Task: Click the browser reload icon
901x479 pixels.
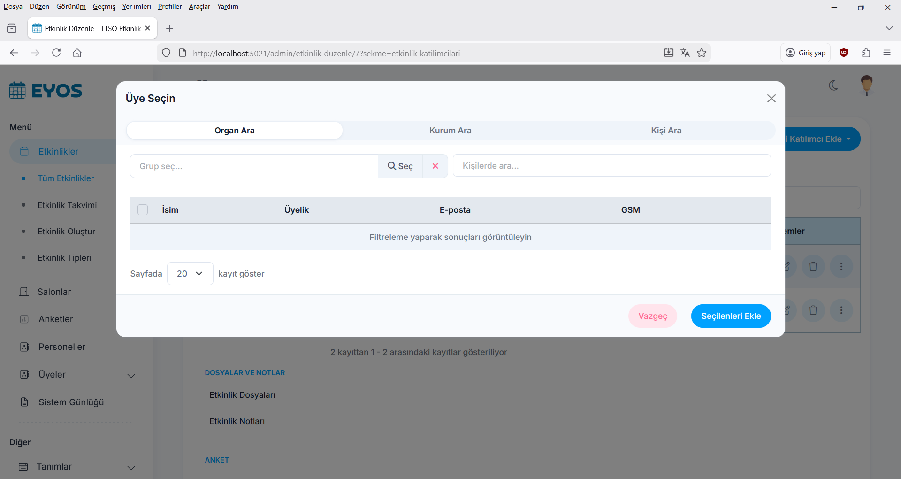Action: point(56,53)
